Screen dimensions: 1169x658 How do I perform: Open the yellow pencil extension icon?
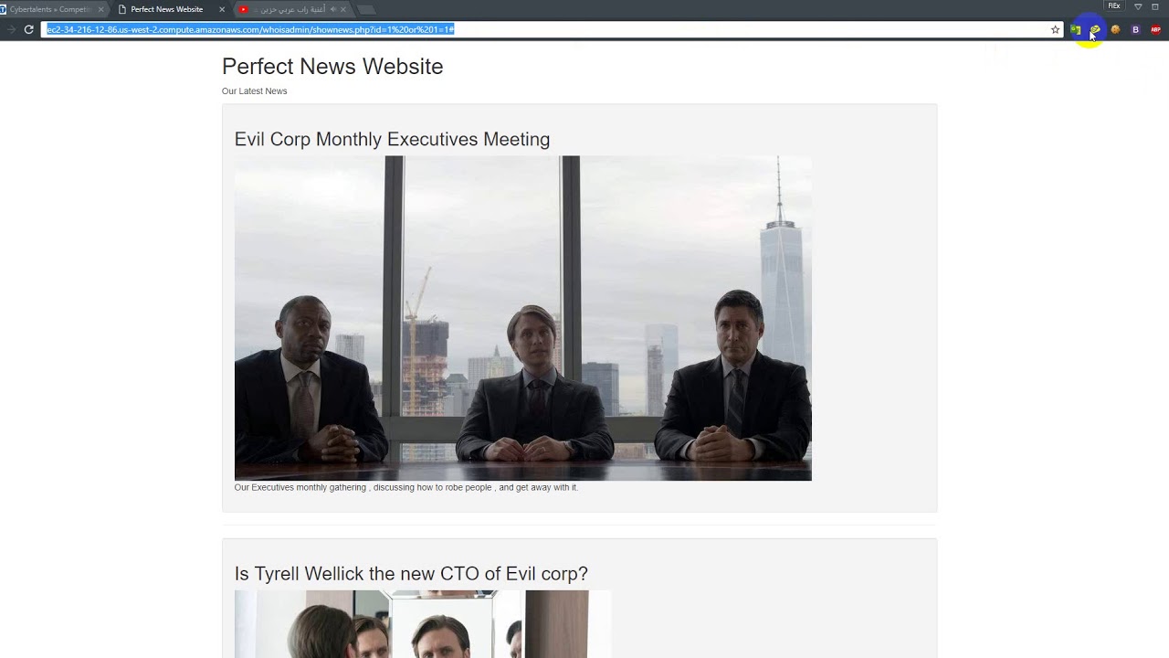(x=1095, y=29)
